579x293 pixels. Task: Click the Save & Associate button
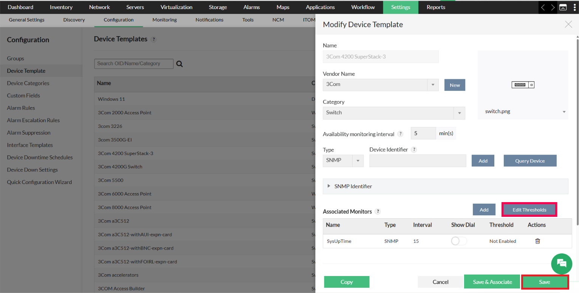pyautogui.click(x=492, y=282)
